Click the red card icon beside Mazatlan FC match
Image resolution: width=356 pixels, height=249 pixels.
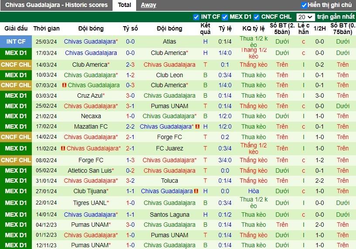point(197,126)
